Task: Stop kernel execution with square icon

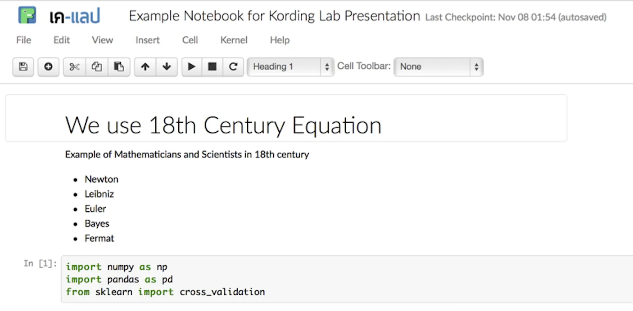Action: (x=213, y=67)
